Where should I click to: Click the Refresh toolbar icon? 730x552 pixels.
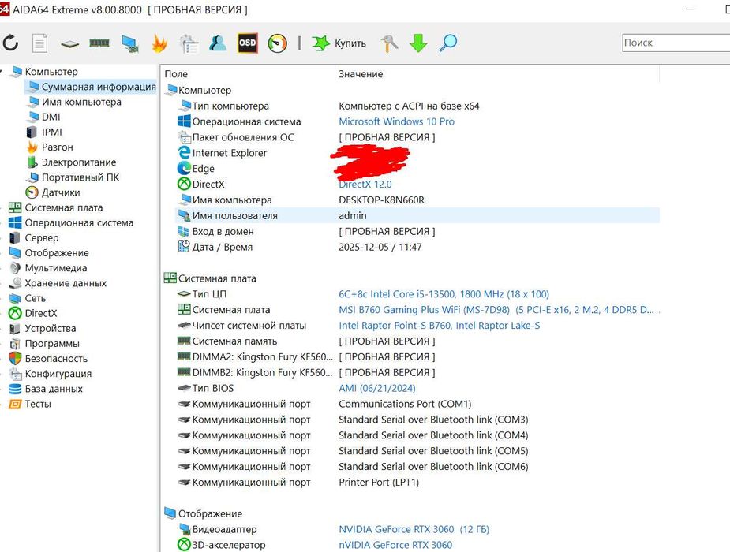click(x=10, y=43)
